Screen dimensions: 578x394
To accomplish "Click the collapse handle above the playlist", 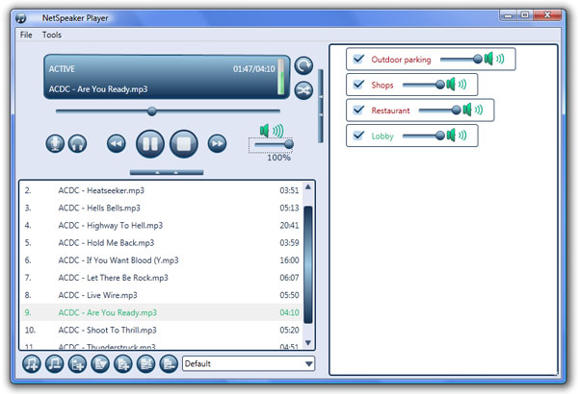I will pyautogui.click(x=167, y=172).
